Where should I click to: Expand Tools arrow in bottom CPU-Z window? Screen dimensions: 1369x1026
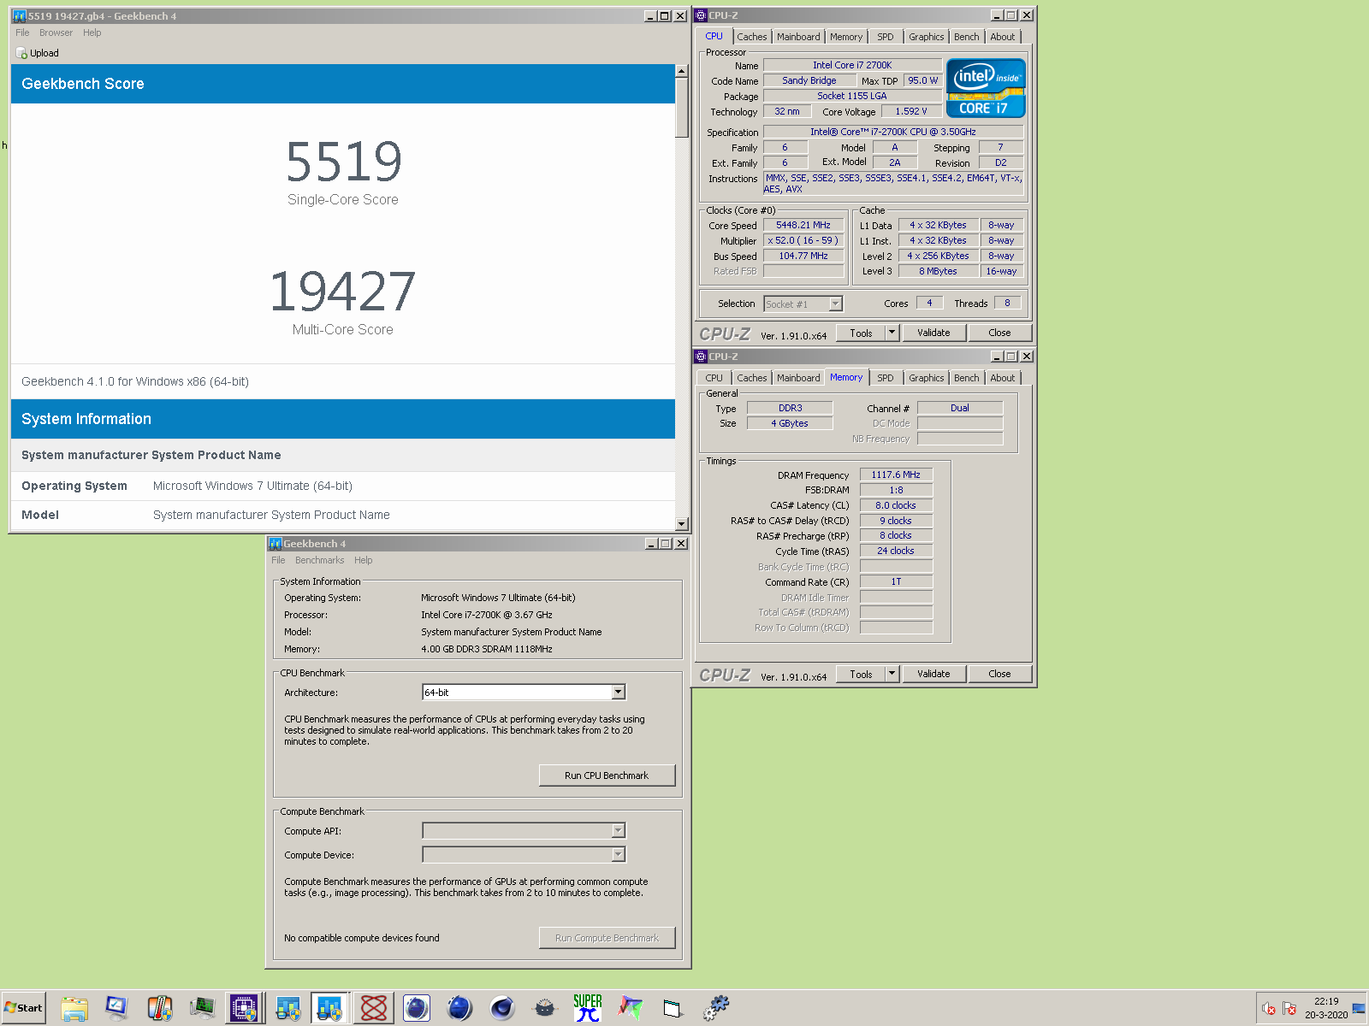click(x=892, y=674)
